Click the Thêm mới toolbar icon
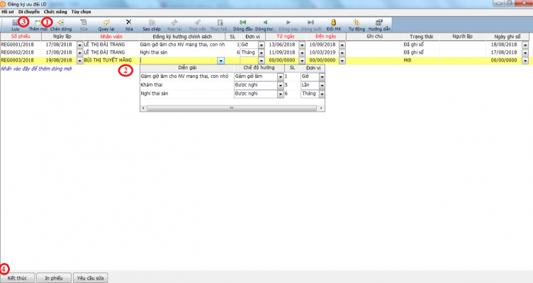The height and width of the screenshot is (283, 533). pos(38,23)
